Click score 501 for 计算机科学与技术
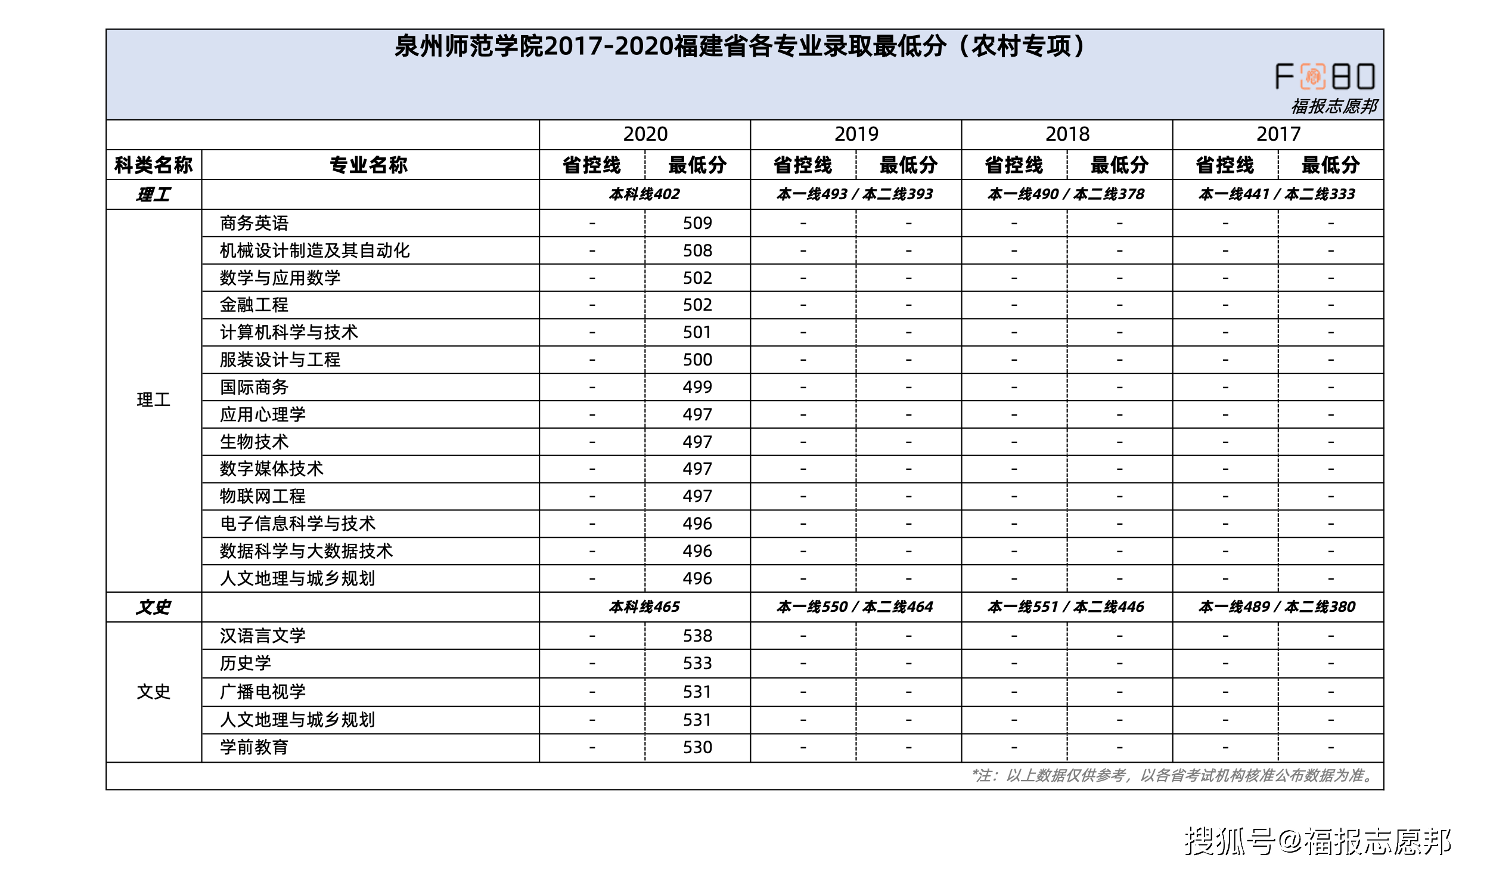This screenshot has width=1490, height=873. (x=697, y=332)
